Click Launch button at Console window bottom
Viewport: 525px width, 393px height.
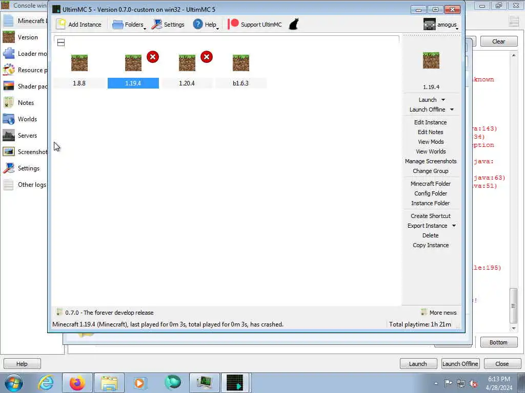point(418,364)
